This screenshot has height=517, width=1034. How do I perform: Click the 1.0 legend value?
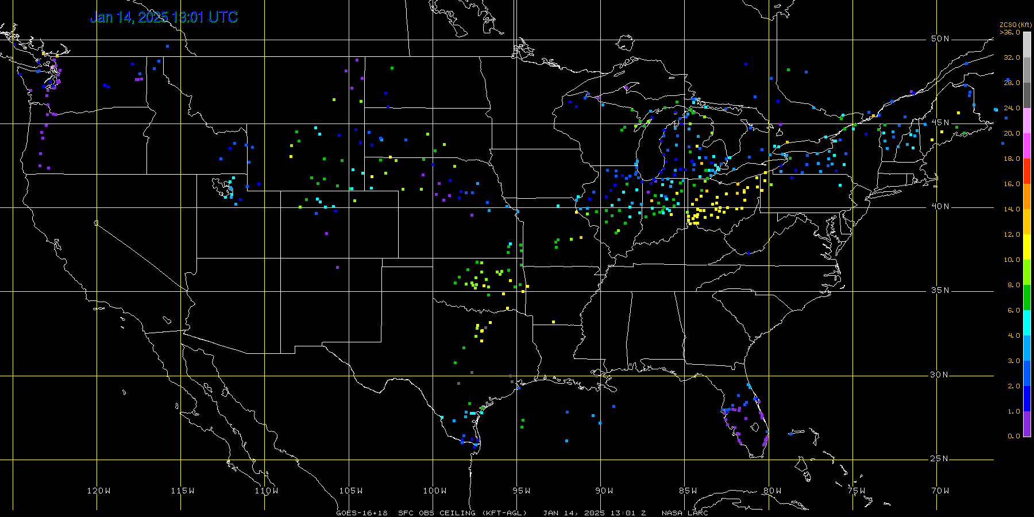tap(1014, 411)
